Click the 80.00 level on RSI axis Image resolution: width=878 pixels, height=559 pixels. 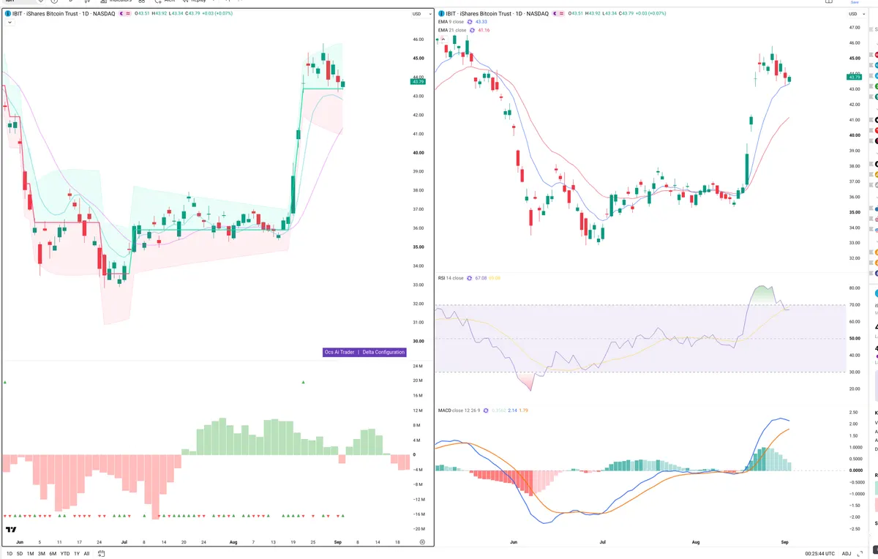(x=853, y=288)
